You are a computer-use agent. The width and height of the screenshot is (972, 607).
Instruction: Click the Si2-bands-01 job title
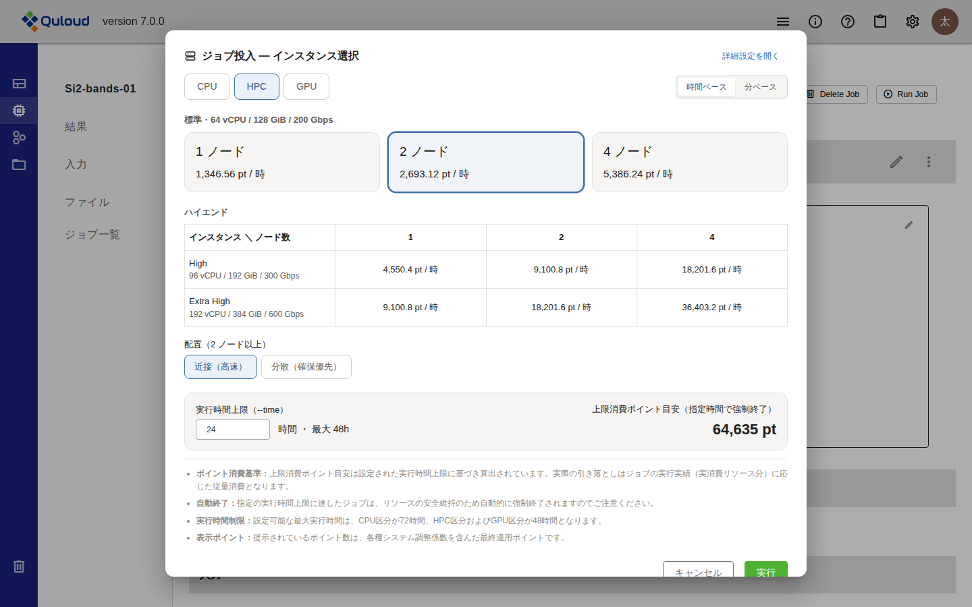tap(101, 88)
